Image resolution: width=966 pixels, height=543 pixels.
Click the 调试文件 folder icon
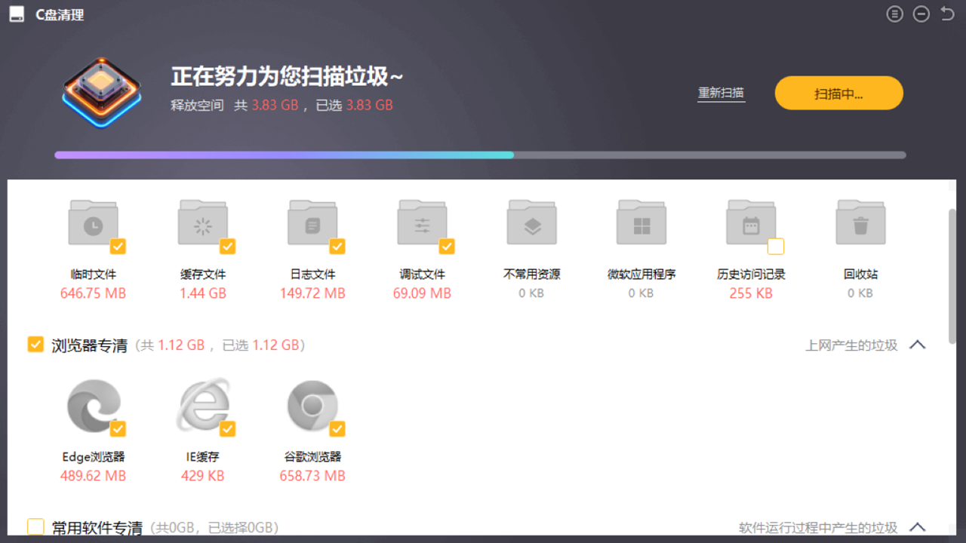[422, 222]
